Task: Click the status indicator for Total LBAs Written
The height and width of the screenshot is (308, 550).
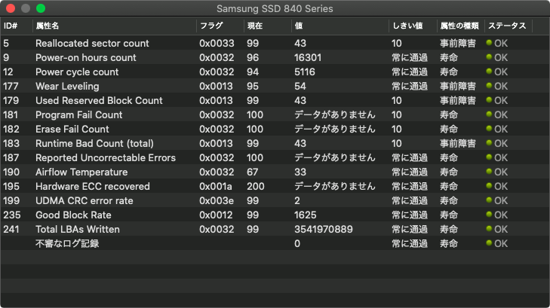Action: tap(489, 230)
